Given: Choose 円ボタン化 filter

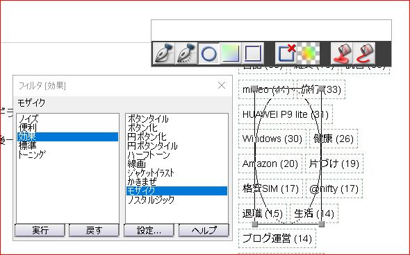Looking at the screenshot, I should 177,137.
